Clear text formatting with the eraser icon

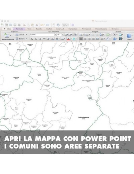pos(75,35)
